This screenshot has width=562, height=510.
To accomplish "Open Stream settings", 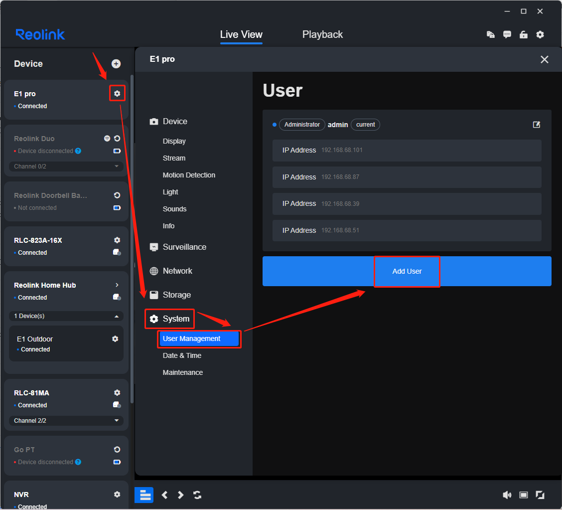I will click(174, 158).
